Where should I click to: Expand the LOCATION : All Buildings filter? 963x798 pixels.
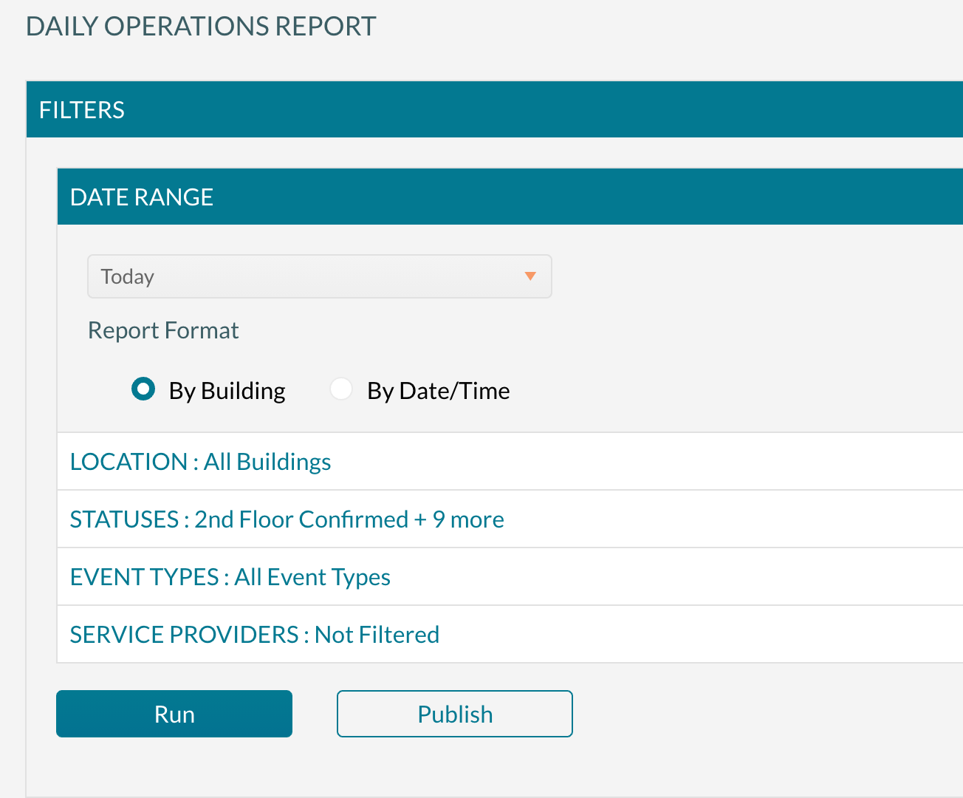coord(200,461)
